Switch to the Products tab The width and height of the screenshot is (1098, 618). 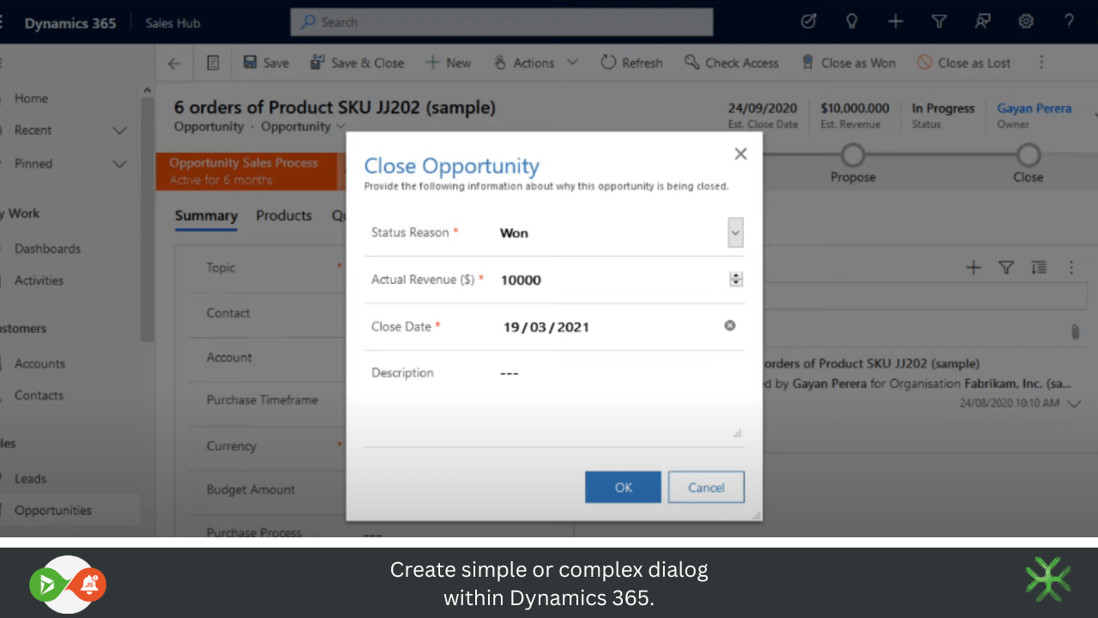point(284,215)
